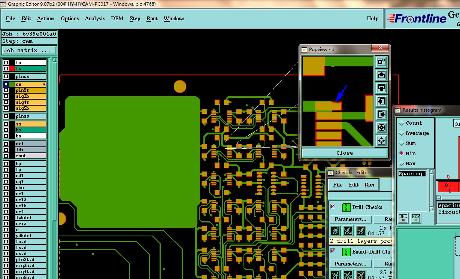Viewport: 460px width, 279px height.
Task: Click red running-man icon under Board-Drill Checks
Action: 361,275
